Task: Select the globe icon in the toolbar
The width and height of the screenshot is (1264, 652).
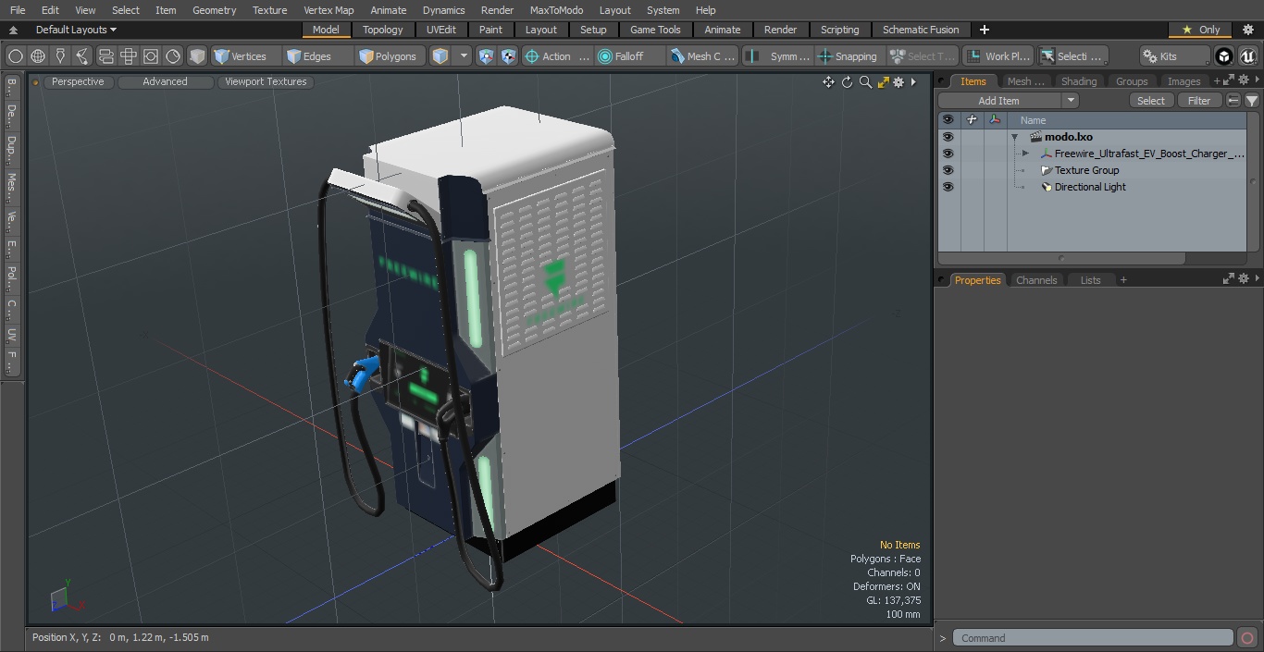Action: (x=38, y=56)
